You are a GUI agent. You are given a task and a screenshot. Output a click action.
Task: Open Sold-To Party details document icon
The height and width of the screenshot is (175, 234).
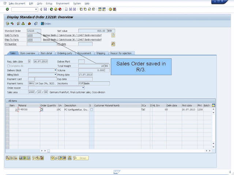coord(113,35)
